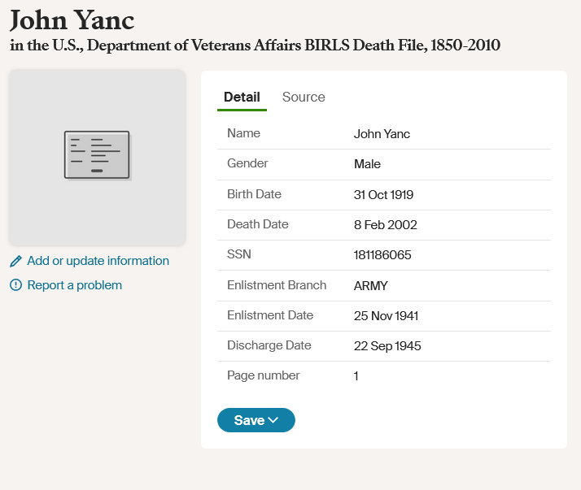Click the pencil icon beside Add or update information
This screenshot has width=581, height=490.
pos(15,262)
